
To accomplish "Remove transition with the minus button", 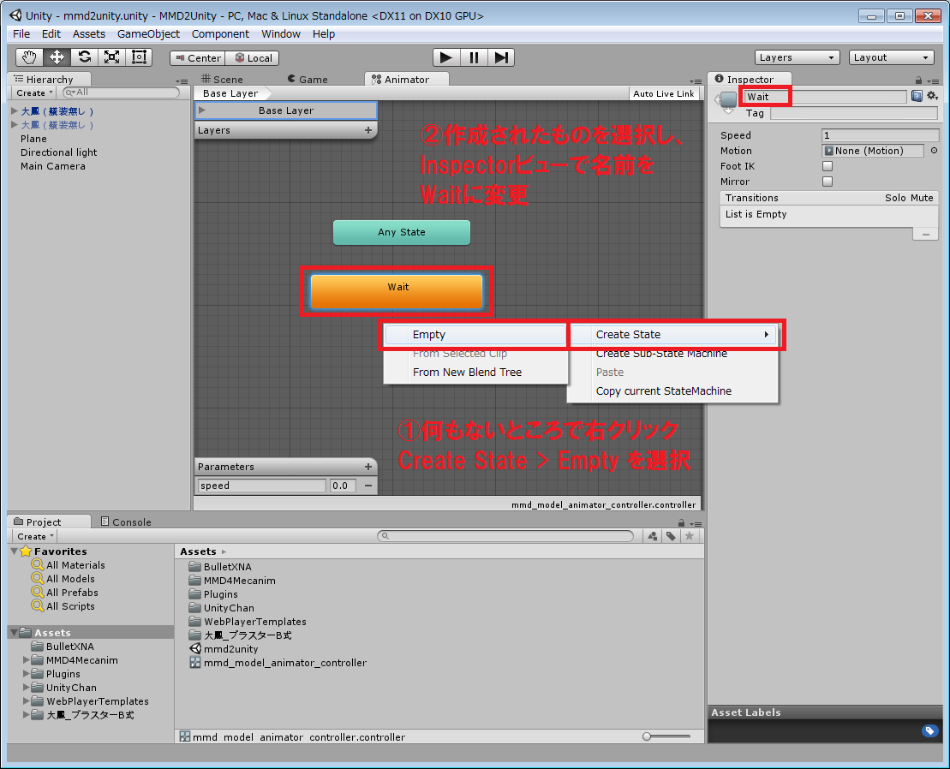I will coord(926,235).
